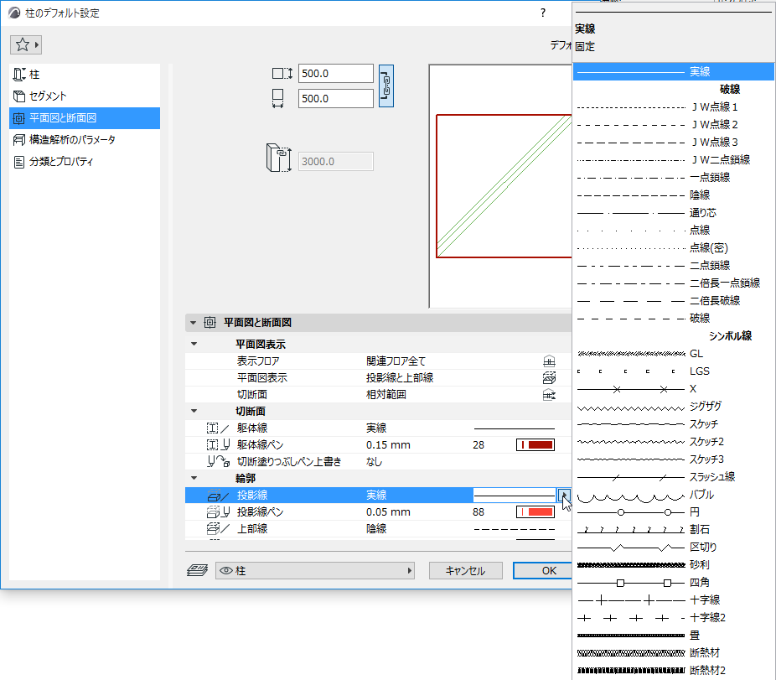Choose 区切り symbol line type
The image size is (776, 680).
[673, 548]
